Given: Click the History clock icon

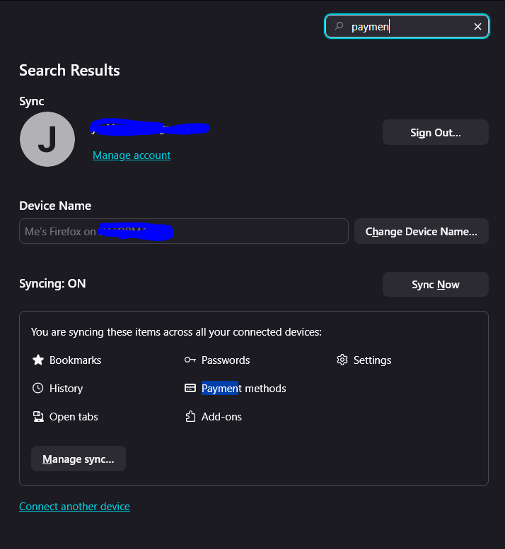Looking at the screenshot, I should click(38, 389).
